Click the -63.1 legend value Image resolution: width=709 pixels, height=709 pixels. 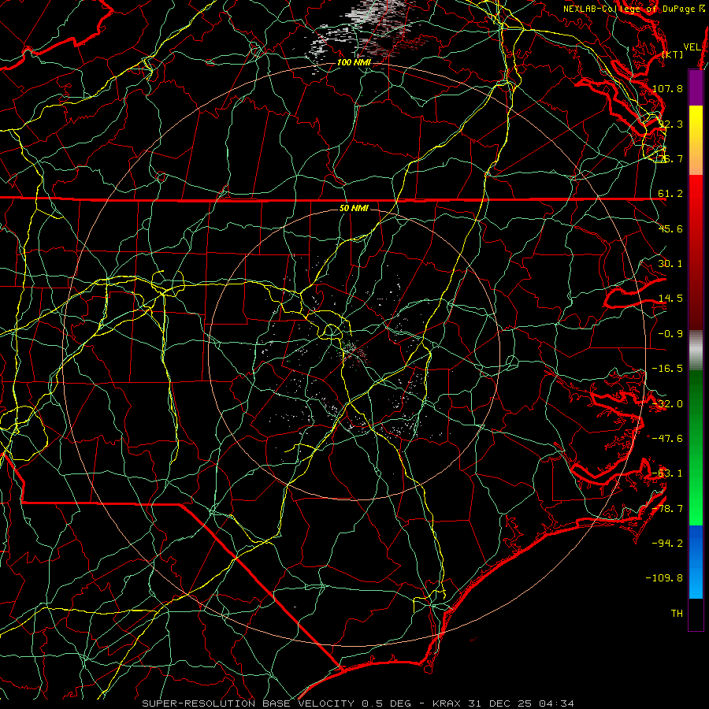667,473
